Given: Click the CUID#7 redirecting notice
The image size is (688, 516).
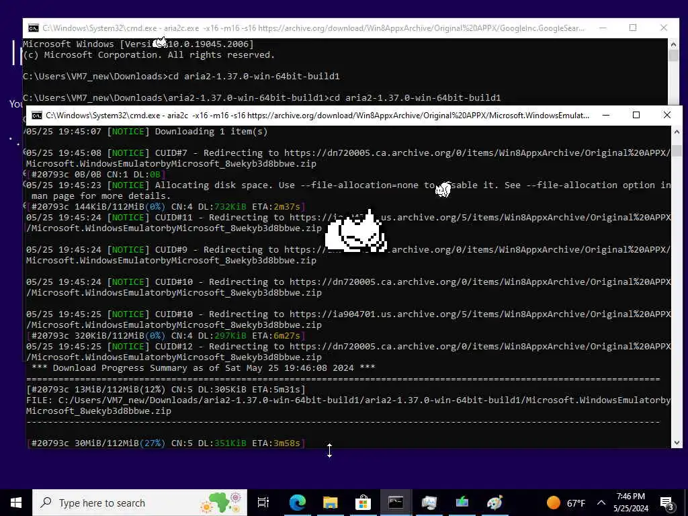Looking at the screenshot, I should pos(349,158).
